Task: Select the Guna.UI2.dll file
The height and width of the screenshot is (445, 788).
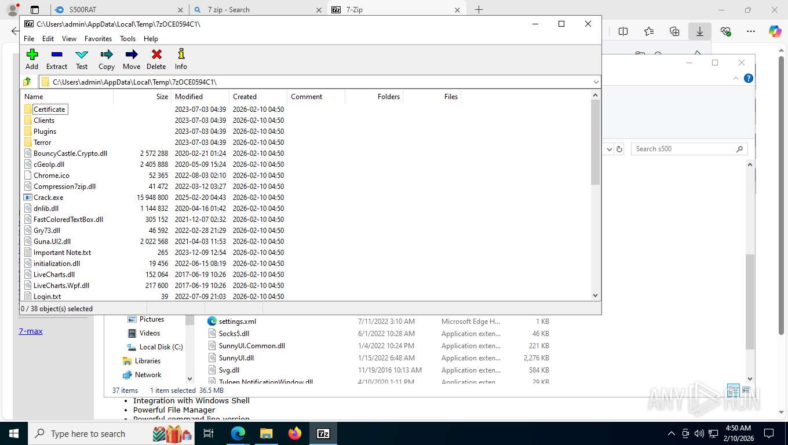Action: (52, 242)
